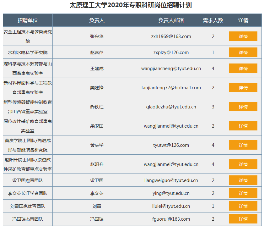The width and height of the screenshot is (264, 226).
Task: Click the name 赵喜萍
Action: [97, 52]
